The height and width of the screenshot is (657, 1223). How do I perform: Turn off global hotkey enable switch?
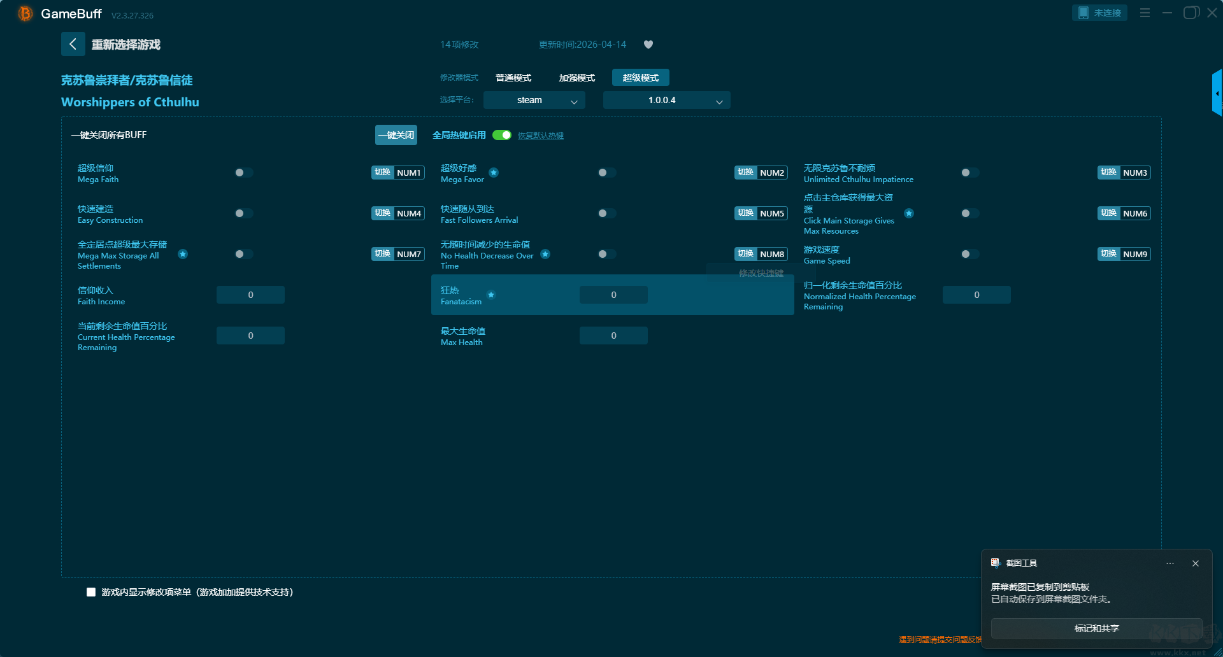click(502, 135)
